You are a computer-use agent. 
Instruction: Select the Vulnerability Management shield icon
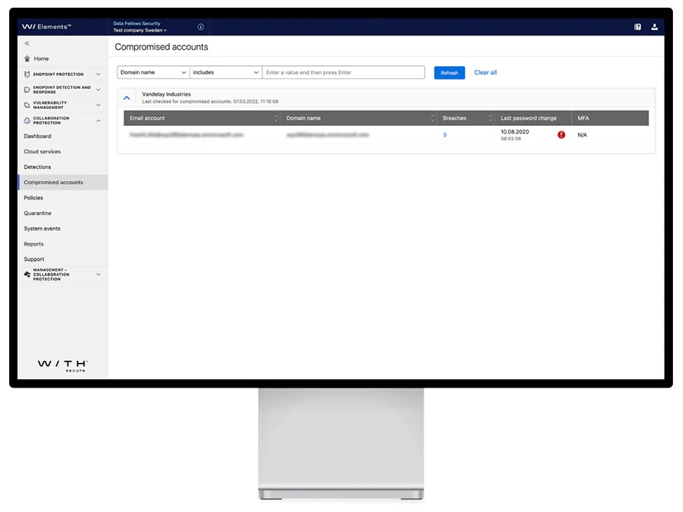point(26,104)
